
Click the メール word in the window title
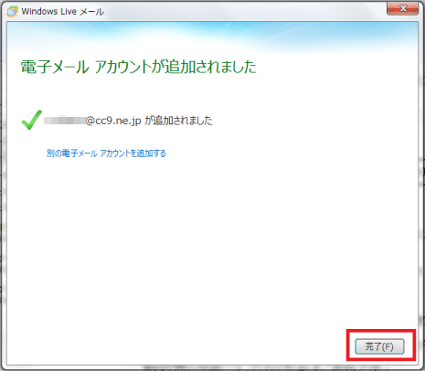[x=92, y=12]
